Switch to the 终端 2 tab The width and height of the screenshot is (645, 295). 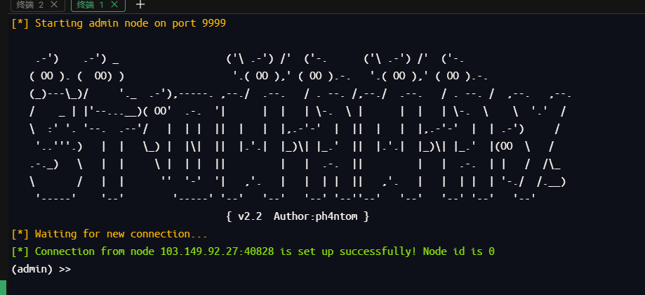(29, 5)
